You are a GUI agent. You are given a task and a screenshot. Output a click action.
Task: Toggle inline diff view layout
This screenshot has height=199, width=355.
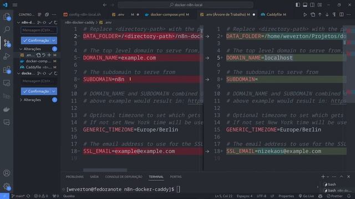point(342,15)
